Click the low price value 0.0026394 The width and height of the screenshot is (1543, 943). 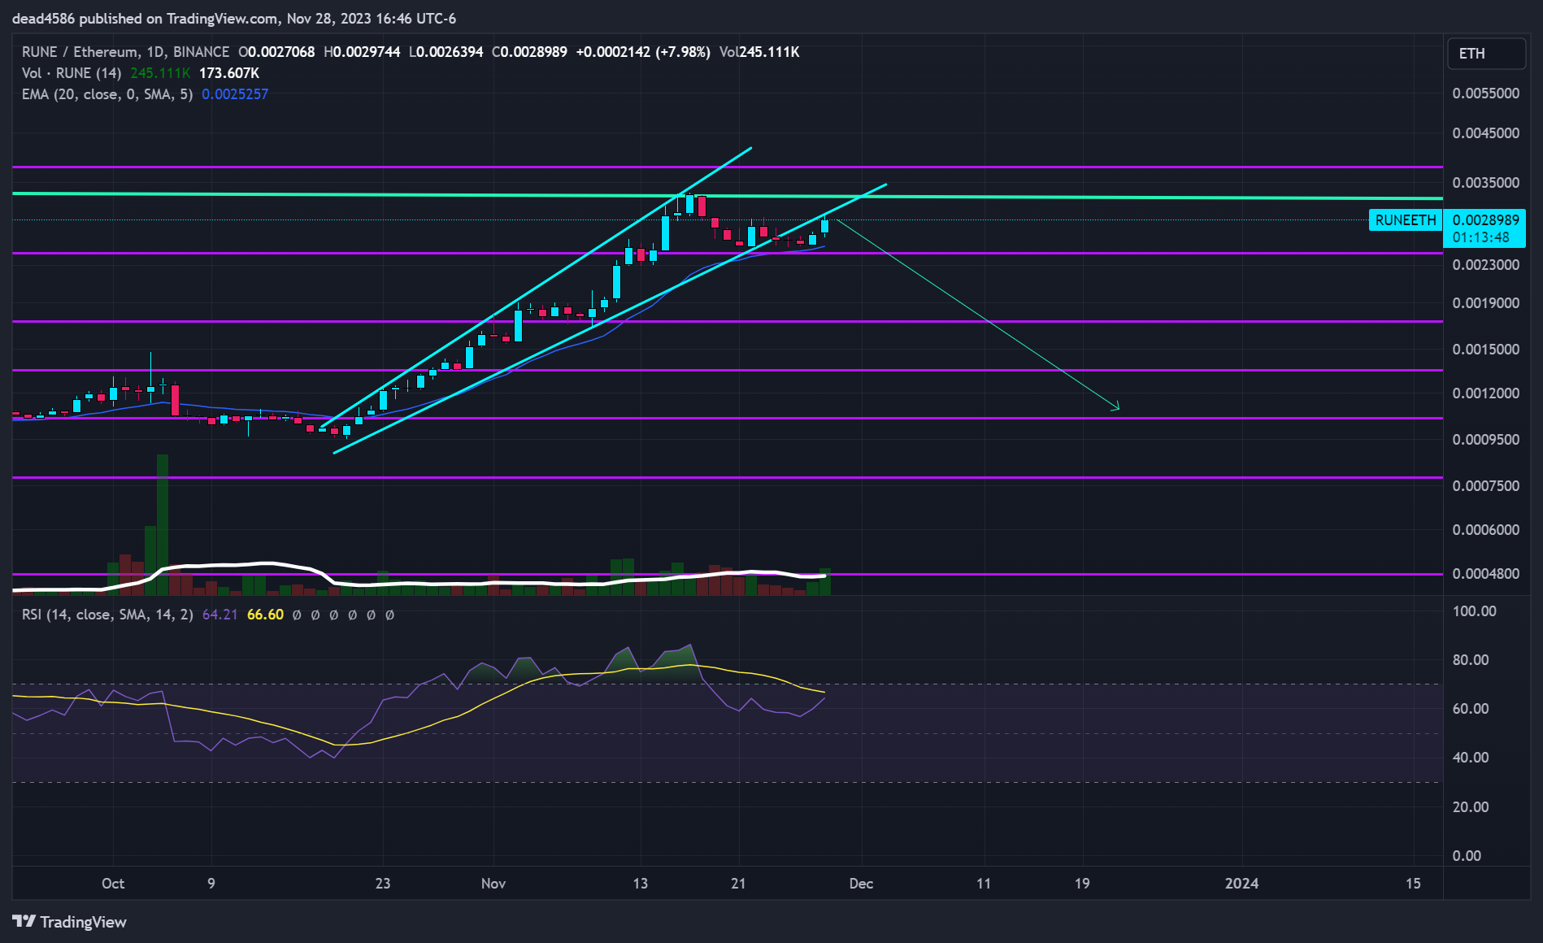coord(450,52)
